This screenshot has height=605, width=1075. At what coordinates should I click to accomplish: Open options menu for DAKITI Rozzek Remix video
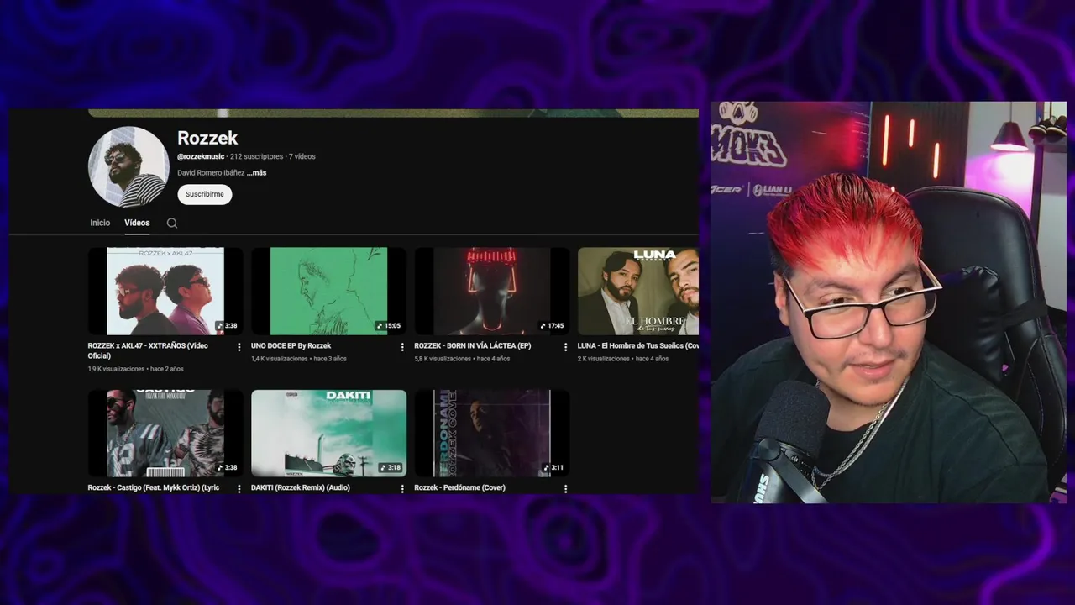(x=401, y=488)
